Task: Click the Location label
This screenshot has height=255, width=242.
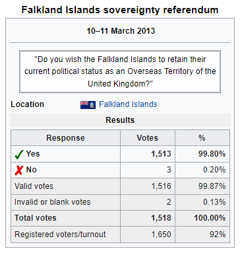Action: pos(28,104)
